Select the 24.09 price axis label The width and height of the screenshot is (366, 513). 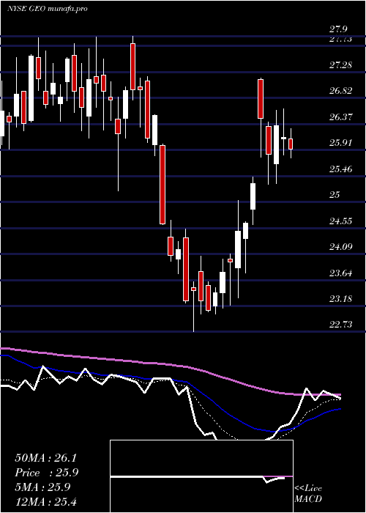tap(340, 246)
